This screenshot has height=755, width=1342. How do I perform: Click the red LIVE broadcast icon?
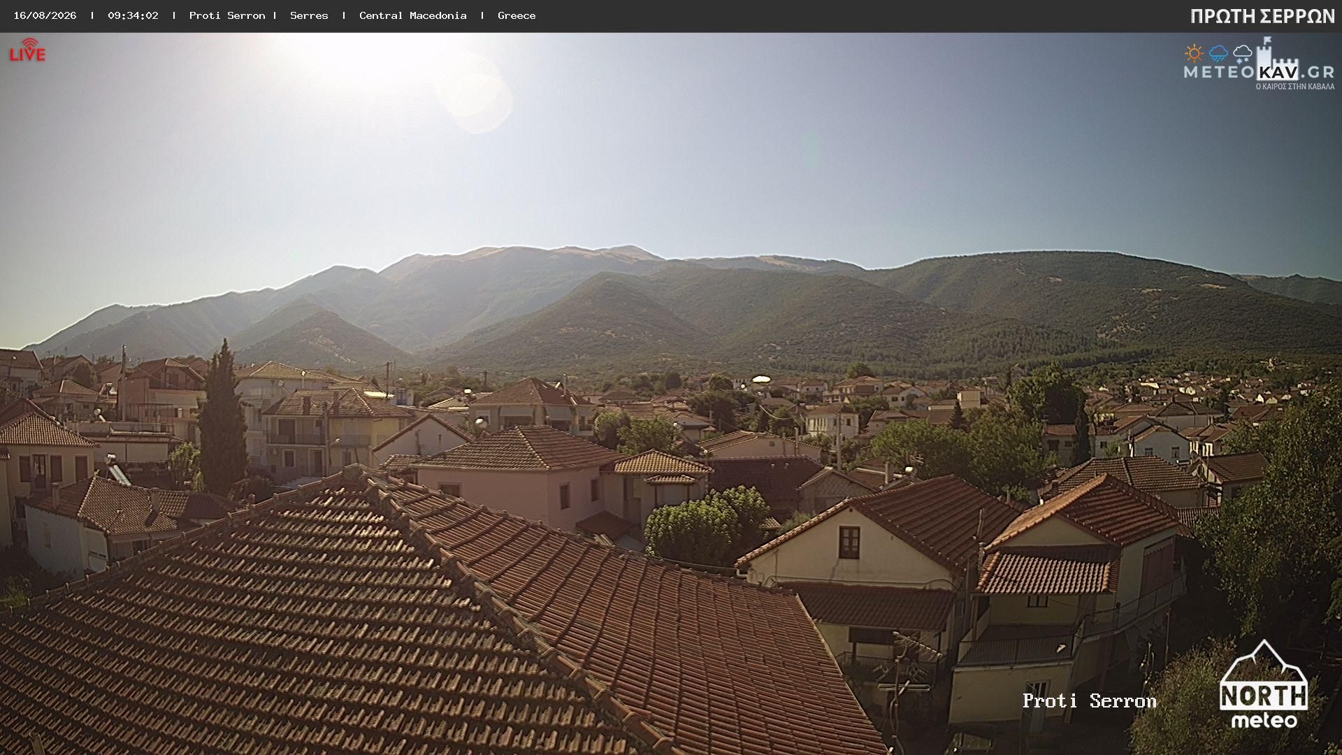click(x=27, y=50)
